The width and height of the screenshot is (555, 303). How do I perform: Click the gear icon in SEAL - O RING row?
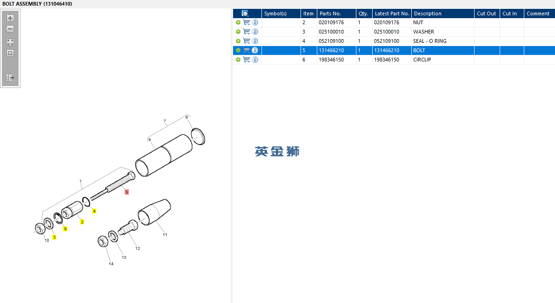tap(238, 41)
